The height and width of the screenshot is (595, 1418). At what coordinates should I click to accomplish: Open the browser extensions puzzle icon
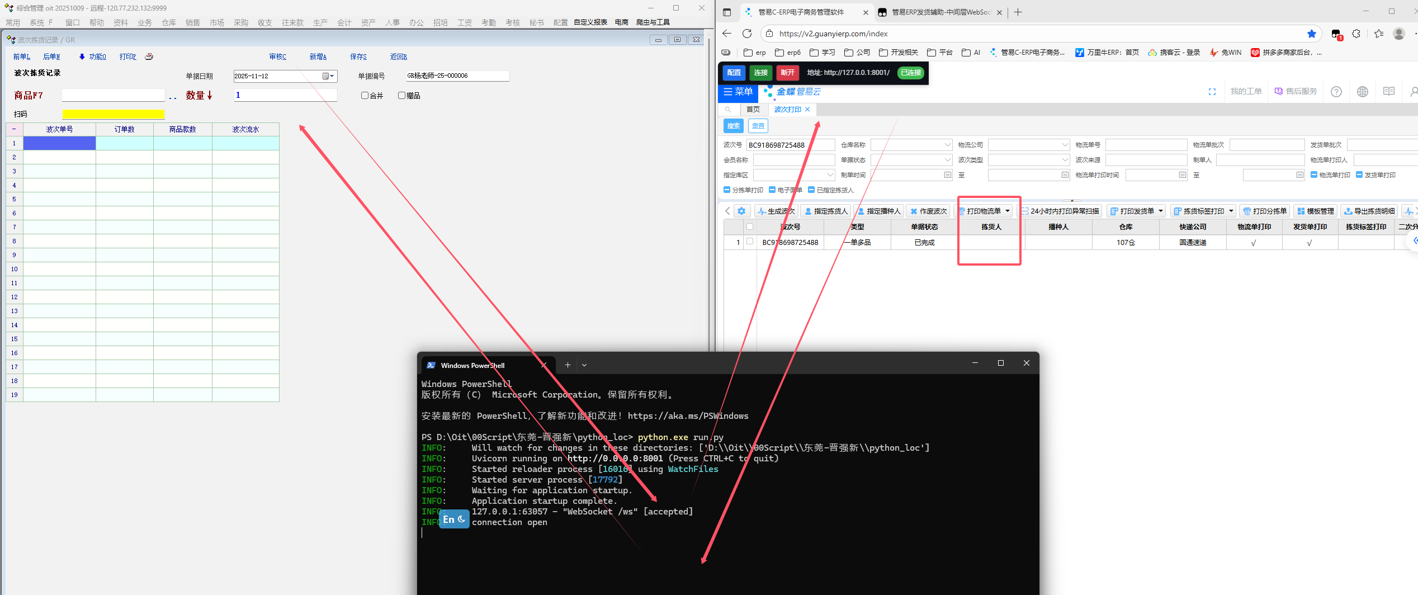click(1356, 34)
